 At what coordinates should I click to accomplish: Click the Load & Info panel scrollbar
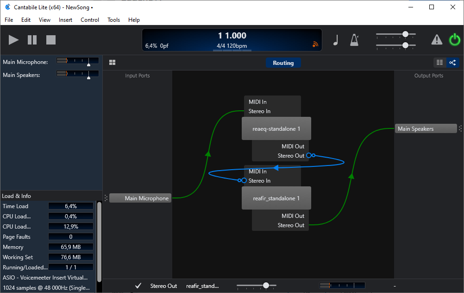[x=99, y=242]
